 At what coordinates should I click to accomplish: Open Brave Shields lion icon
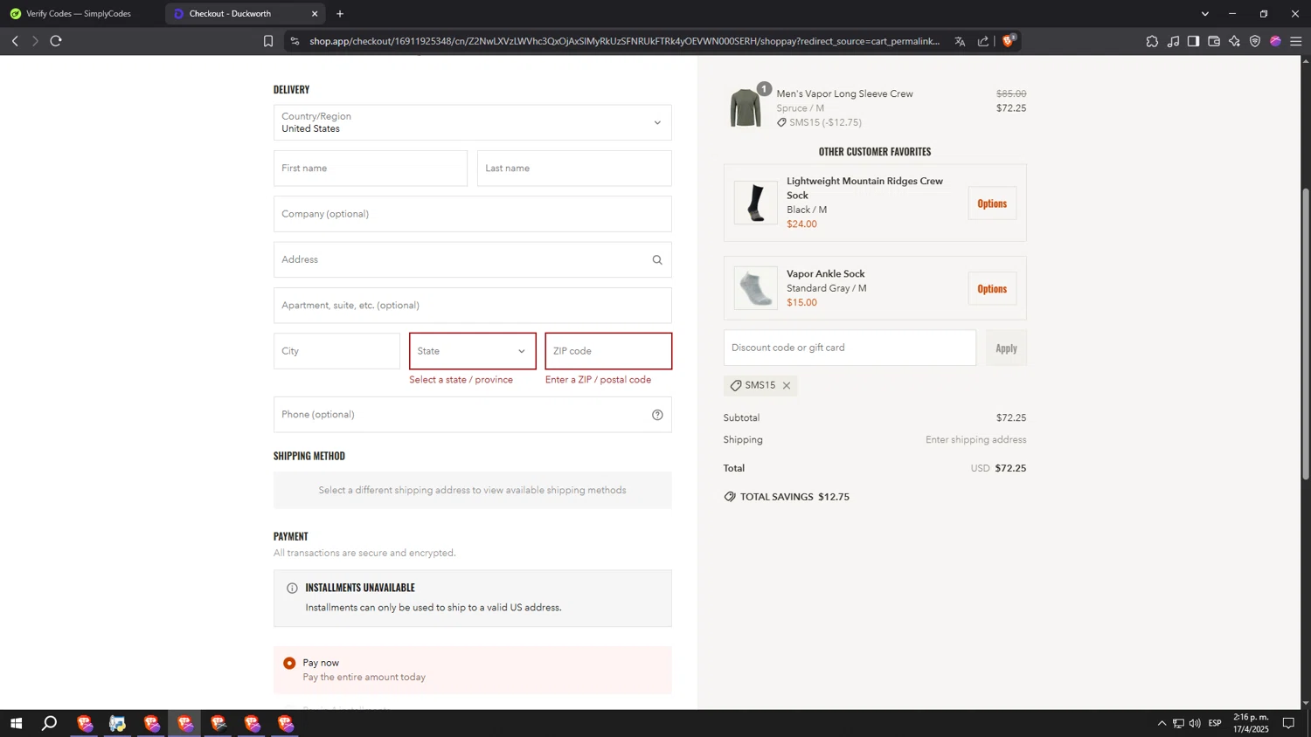point(1008,41)
